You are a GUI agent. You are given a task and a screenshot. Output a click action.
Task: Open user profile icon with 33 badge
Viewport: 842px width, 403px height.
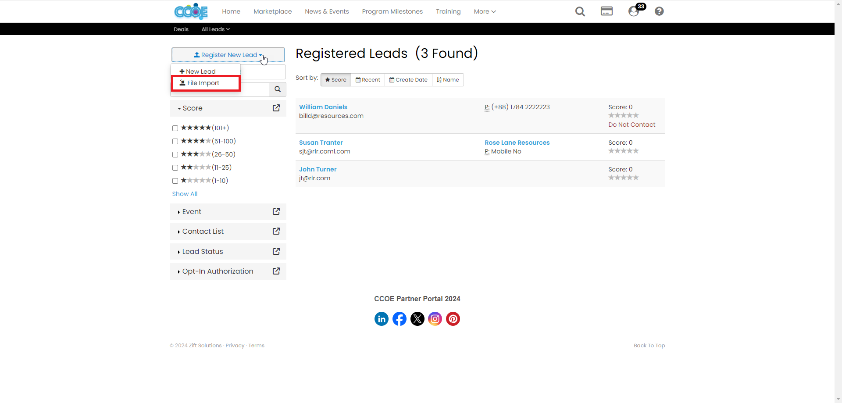pos(634,11)
